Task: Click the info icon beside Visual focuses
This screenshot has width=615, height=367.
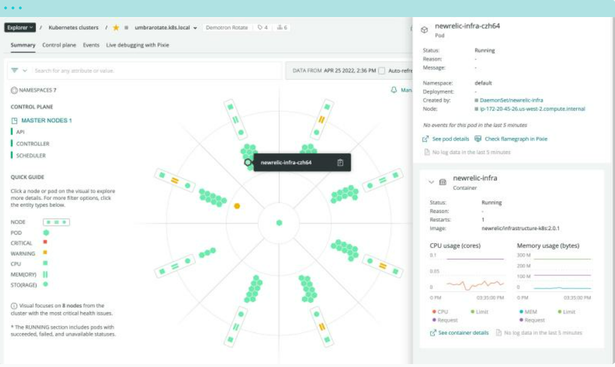Action: 14,306
